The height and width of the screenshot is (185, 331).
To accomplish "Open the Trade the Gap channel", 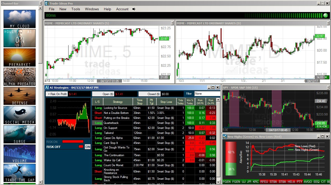I will 20,173.
